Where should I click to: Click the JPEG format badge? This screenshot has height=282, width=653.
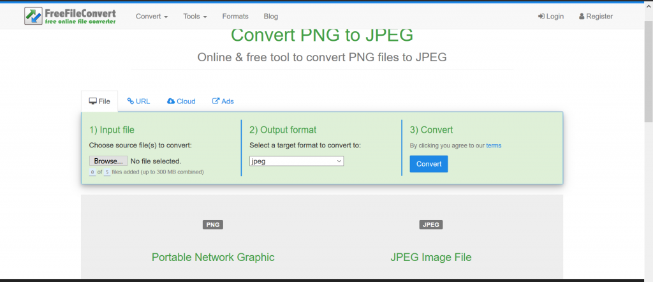(430, 225)
